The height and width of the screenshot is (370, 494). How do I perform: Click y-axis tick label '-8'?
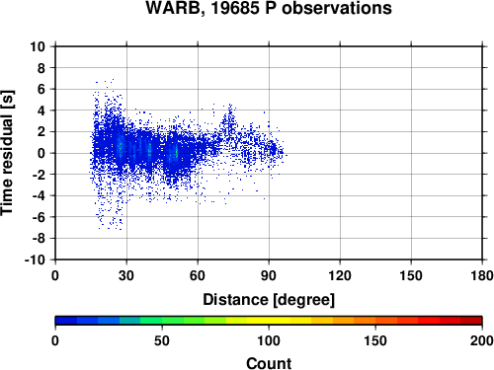pos(39,239)
